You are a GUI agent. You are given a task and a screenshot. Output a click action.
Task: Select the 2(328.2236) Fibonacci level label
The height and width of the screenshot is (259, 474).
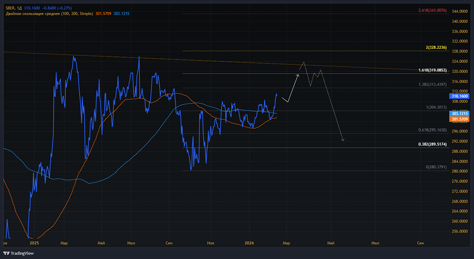(x=436, y=48)
